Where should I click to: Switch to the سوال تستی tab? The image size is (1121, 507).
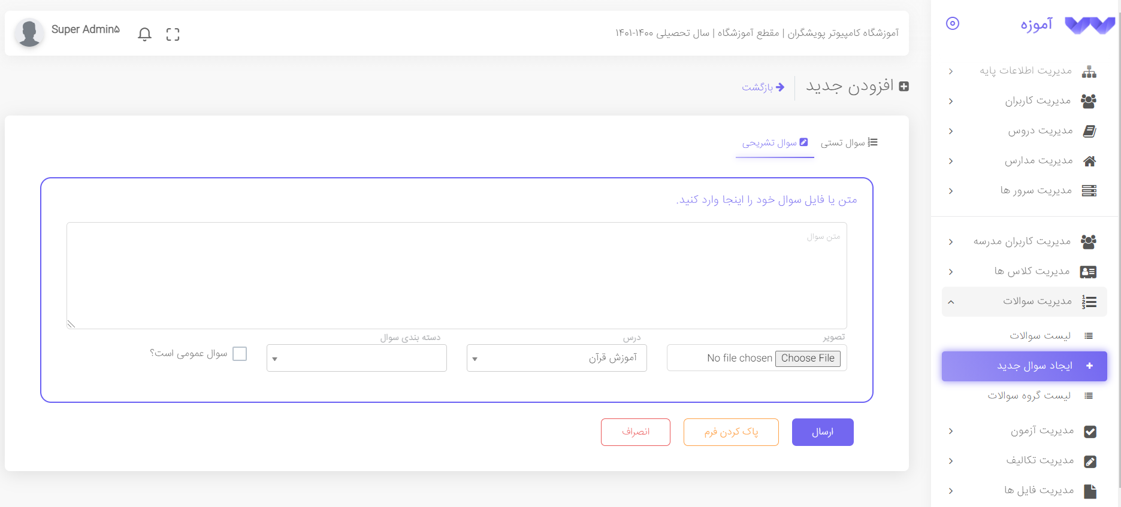coord(848,143)
